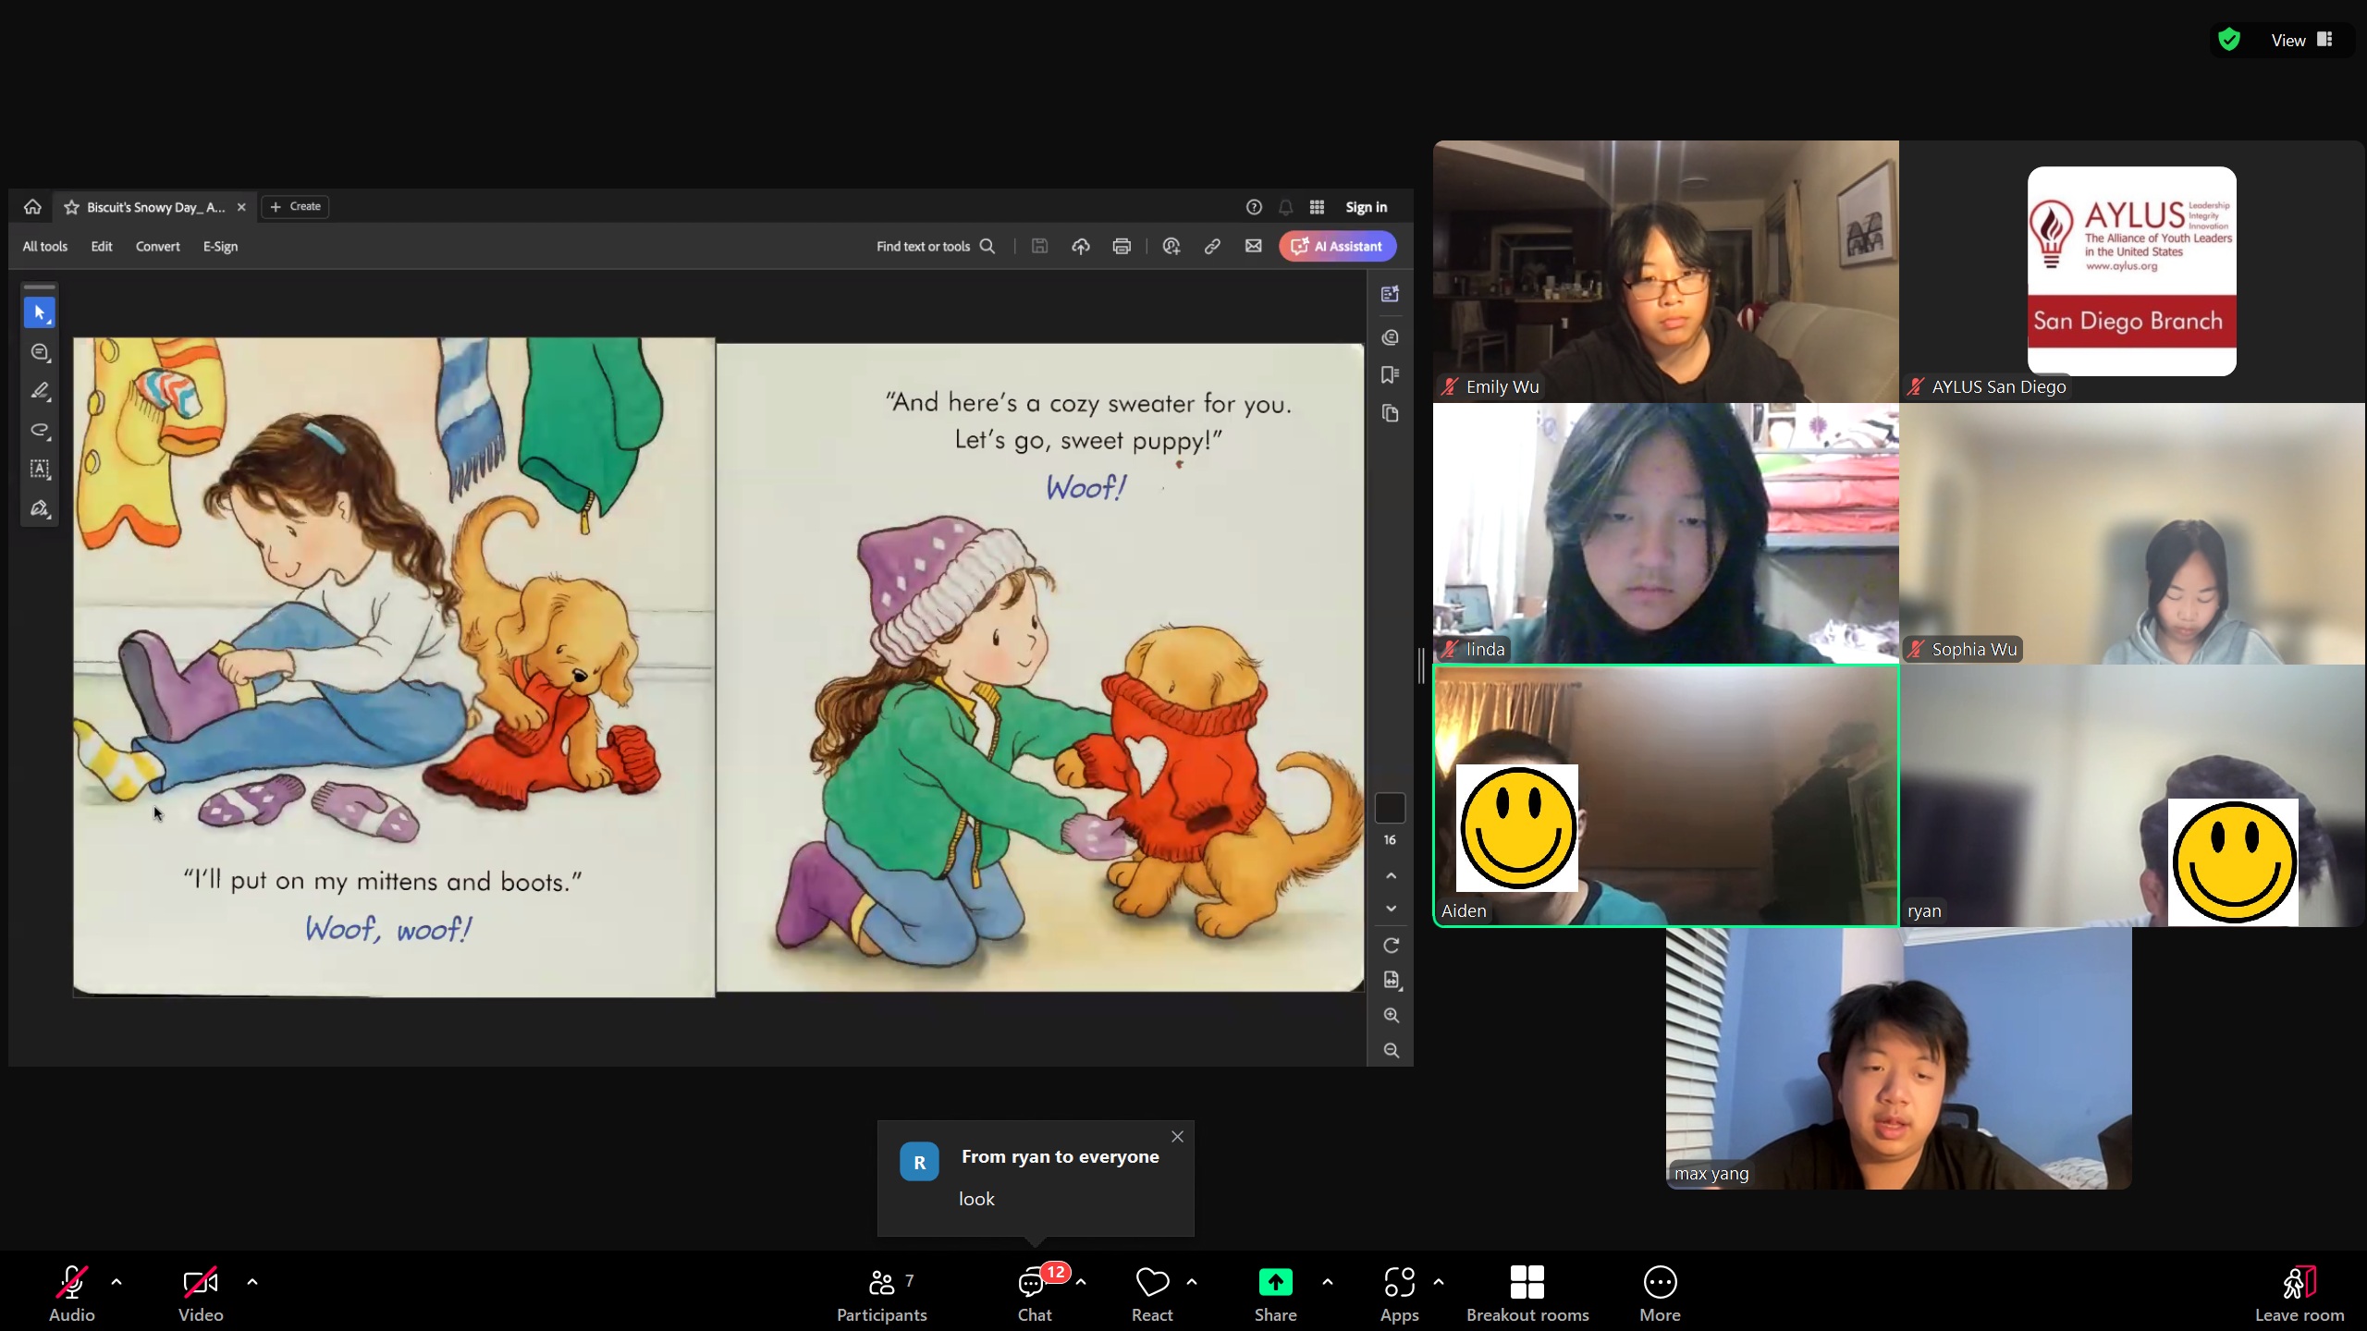The image size is (2367, 1331).
Task: Open the Edit menu in Acrobat
Action: click(102, 246)
